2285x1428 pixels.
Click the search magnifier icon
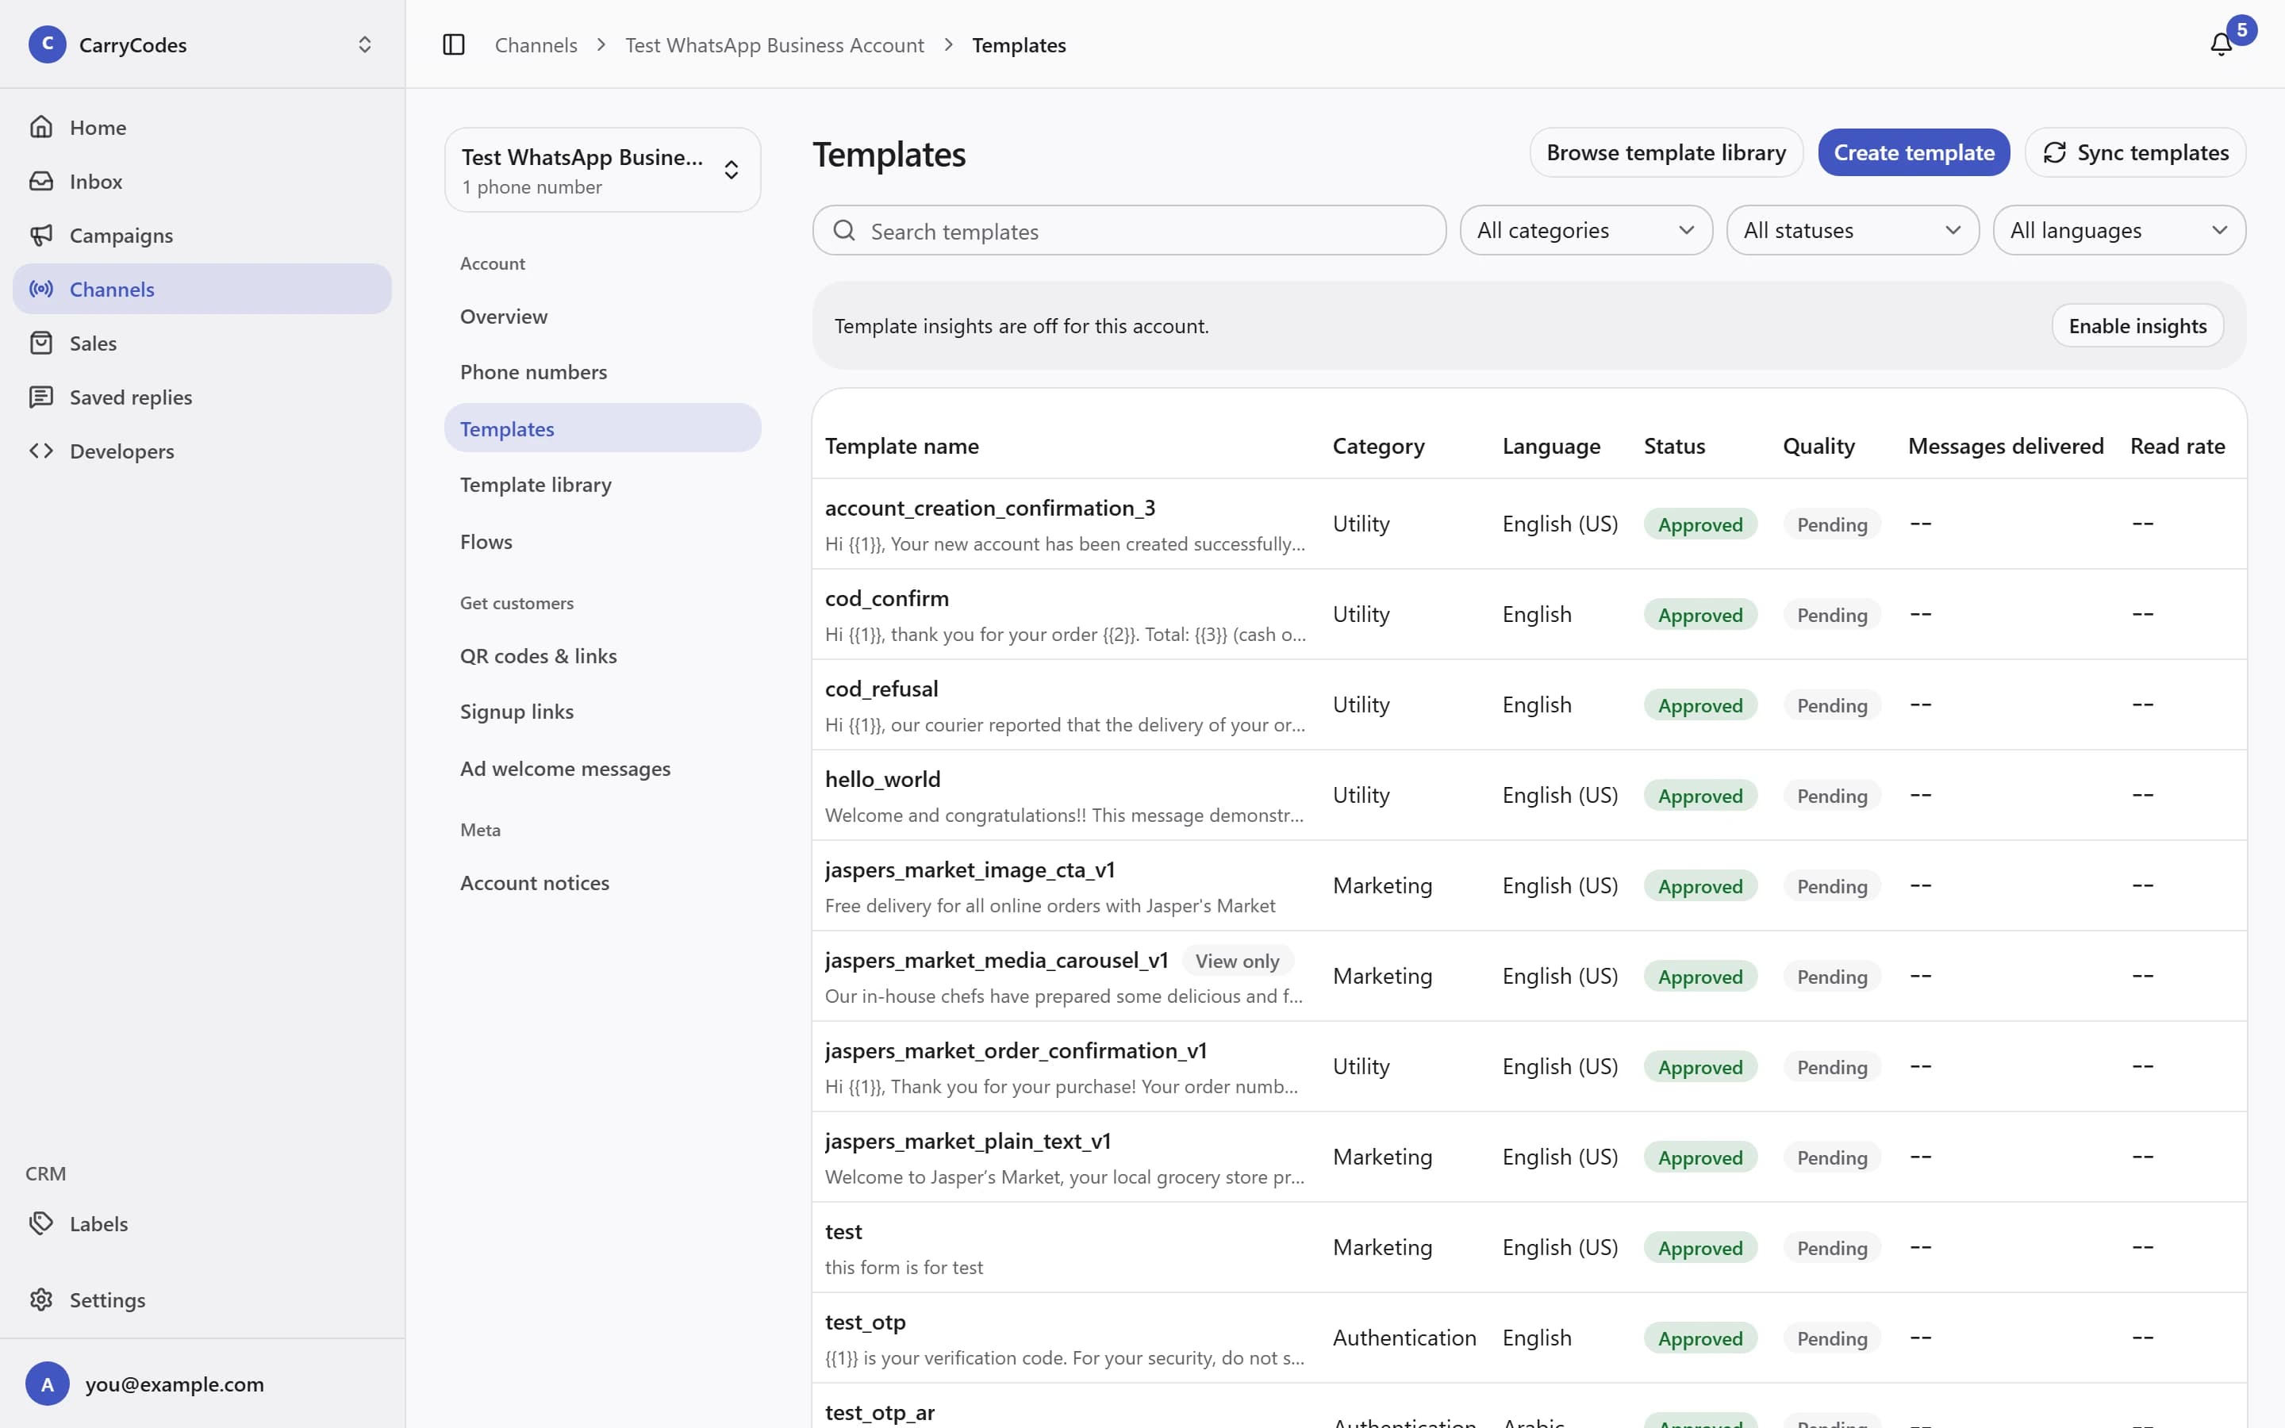click(844, 230)
